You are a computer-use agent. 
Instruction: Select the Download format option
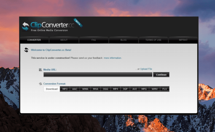click(x=52, y=89)
